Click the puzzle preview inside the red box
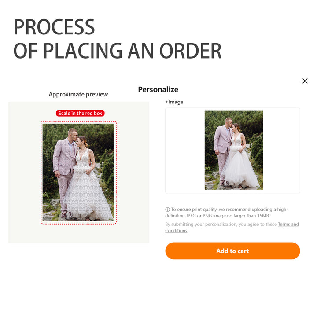This screenshot has height=317, width=317. [x=78, y=172]
